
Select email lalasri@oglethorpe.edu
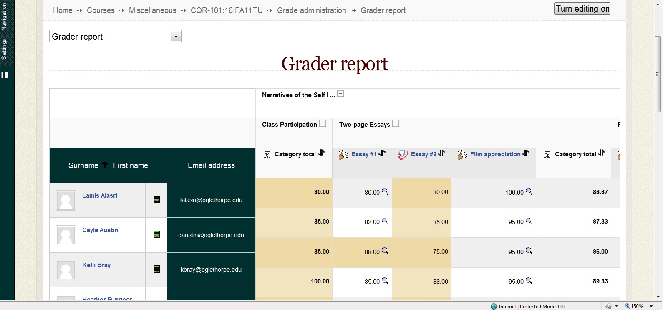(x=211, y=200)
